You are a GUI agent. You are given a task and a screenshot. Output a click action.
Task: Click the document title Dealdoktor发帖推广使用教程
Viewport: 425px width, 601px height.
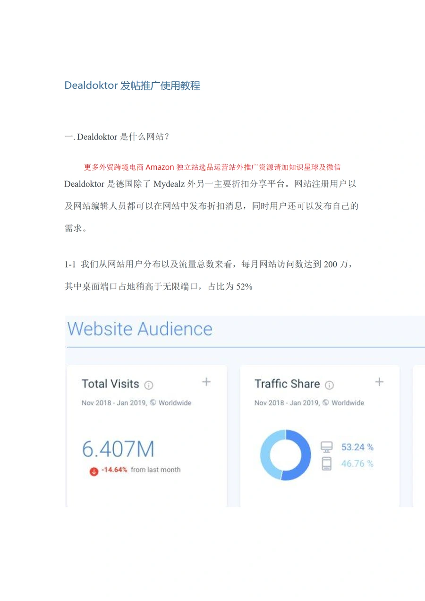click(x=133, y=86)
